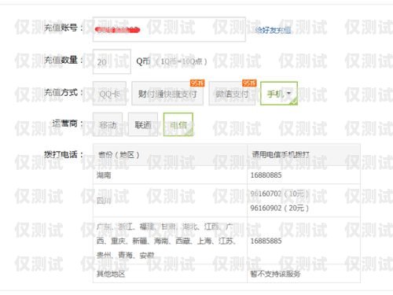This screenshot has height=295, width=393.
Task: Click the 运营商 label
Action: (68, 123)
